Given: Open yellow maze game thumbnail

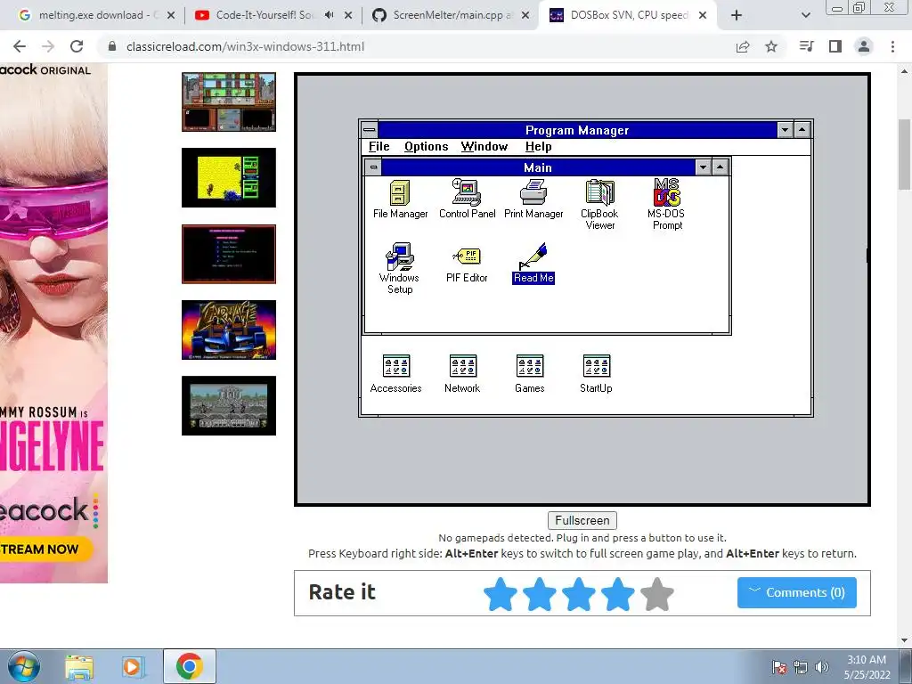Looking at the screenshot, I should pyautogui.click(x=229, y=177).
